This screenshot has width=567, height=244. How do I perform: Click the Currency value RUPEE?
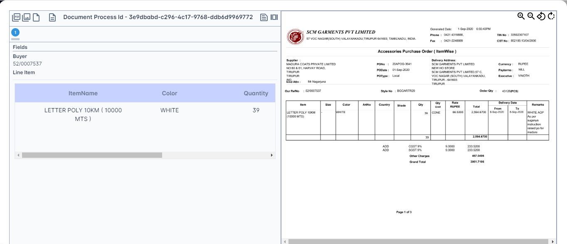[523, 64]
